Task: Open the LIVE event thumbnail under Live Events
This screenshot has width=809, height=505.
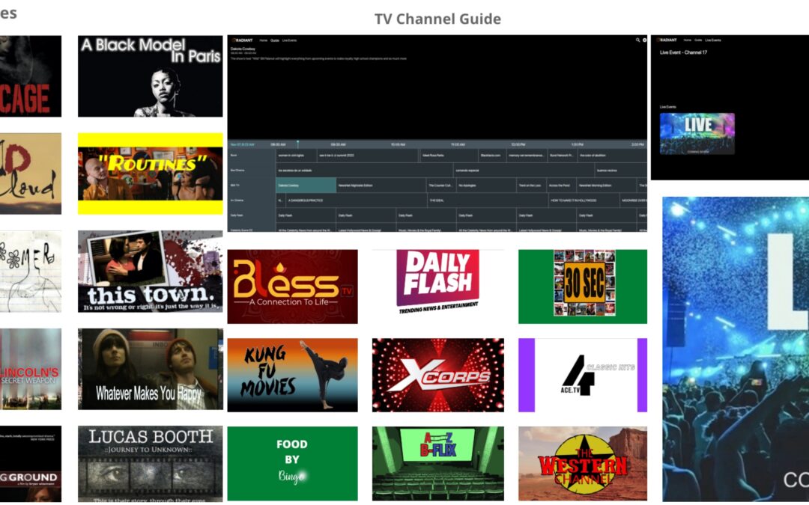Action: [x=697, y=133]
